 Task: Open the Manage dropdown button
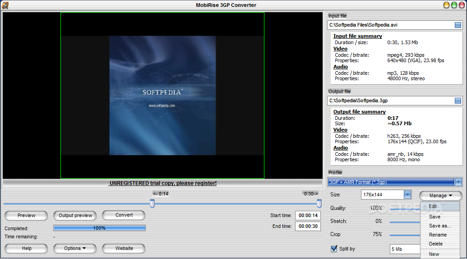(441, 195)
